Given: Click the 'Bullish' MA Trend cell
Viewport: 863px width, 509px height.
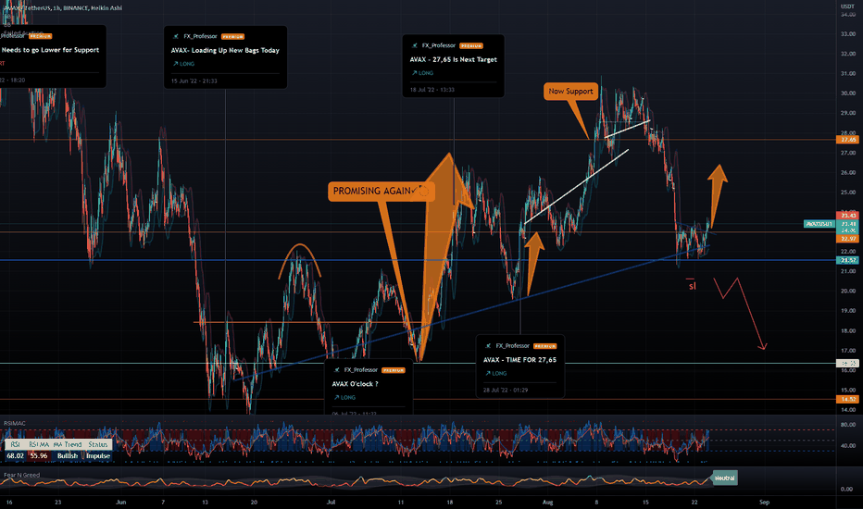Looking at the screenshot, I should [x=68, y=455].
